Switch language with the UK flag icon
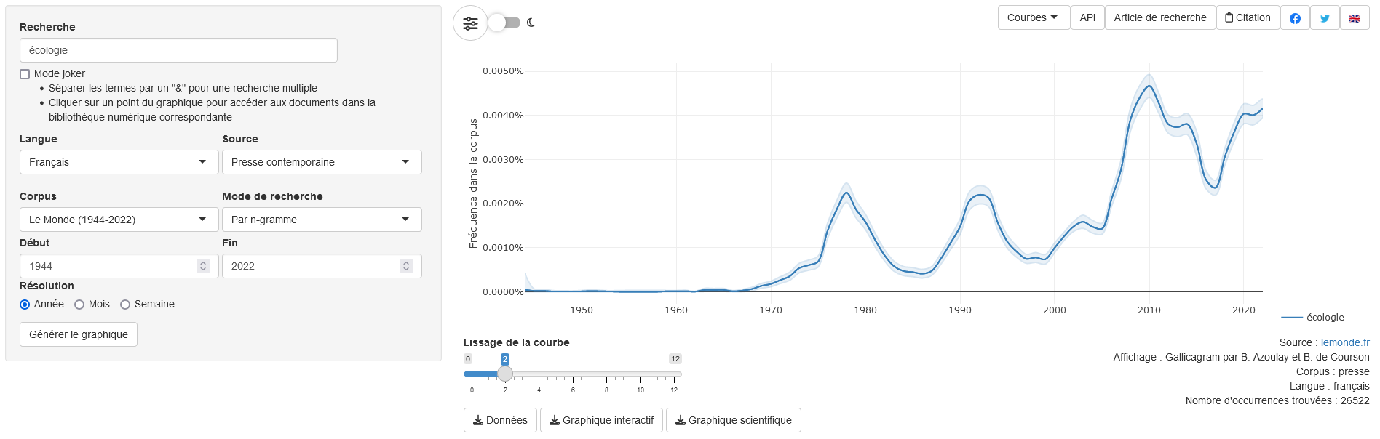Viewport: 1380px width, 439px height. click(x=1355, y=18)
